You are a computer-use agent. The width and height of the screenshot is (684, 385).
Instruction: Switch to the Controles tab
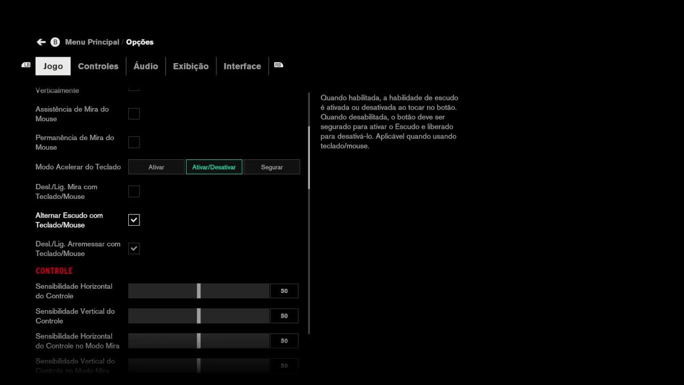98,66
